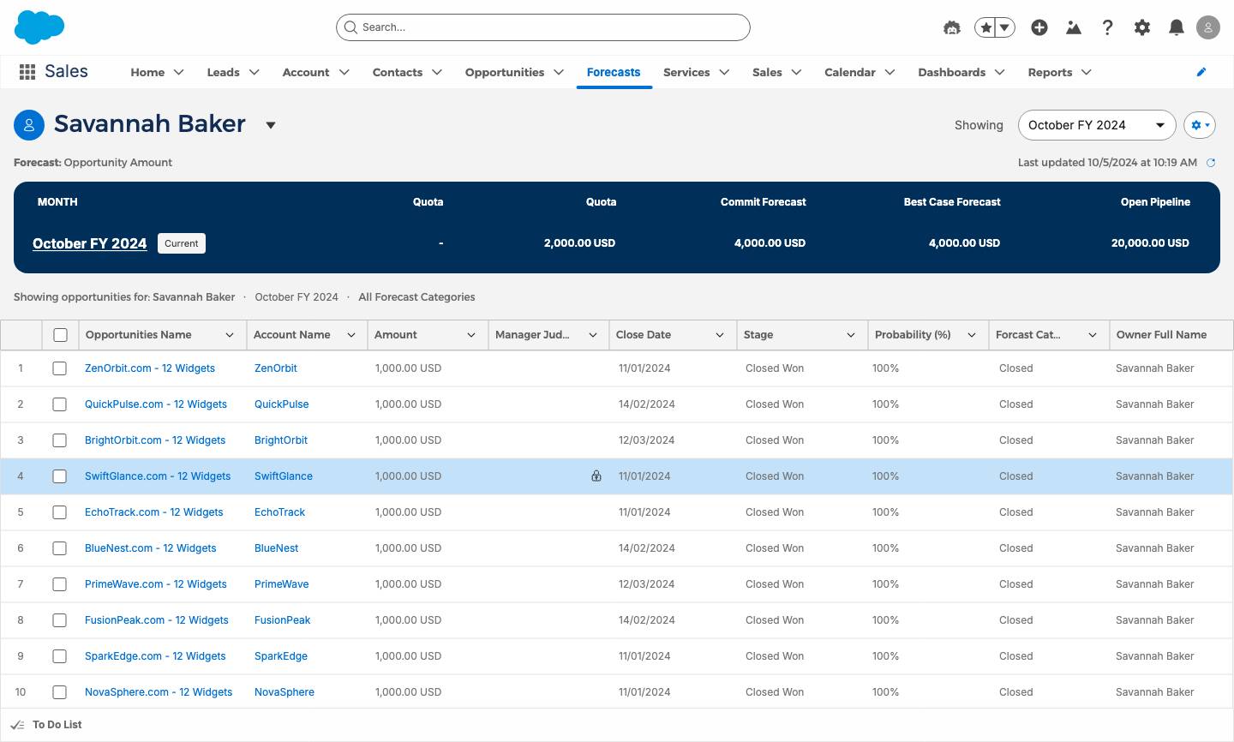This screenshot has width=1234, height=742.
Task: Open the Dashboards tab
Action: 951,72
